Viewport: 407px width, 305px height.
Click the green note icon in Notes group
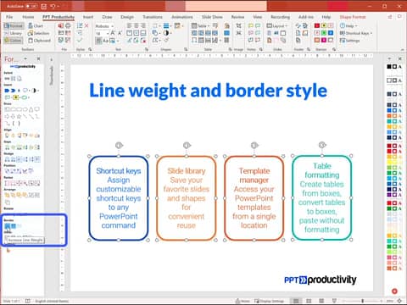tap(258, 25)
